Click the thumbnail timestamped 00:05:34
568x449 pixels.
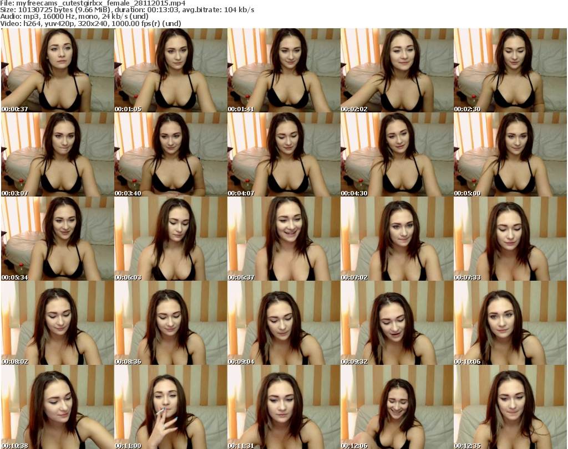(x=58, y=239)
